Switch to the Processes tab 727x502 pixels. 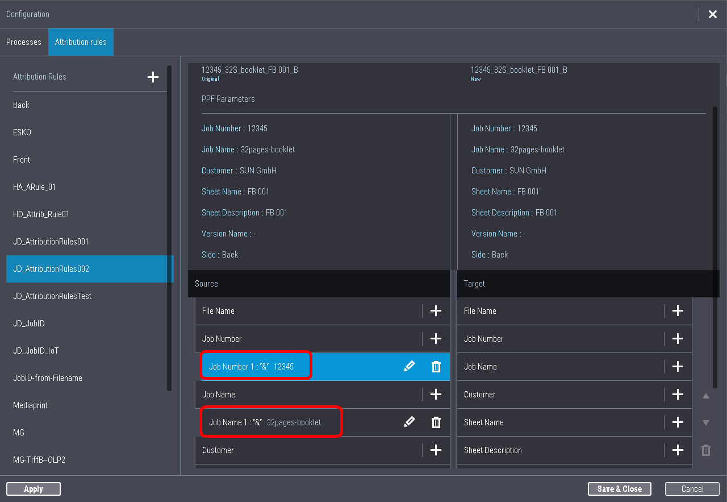pyautogui.click(x=24, y=42)
